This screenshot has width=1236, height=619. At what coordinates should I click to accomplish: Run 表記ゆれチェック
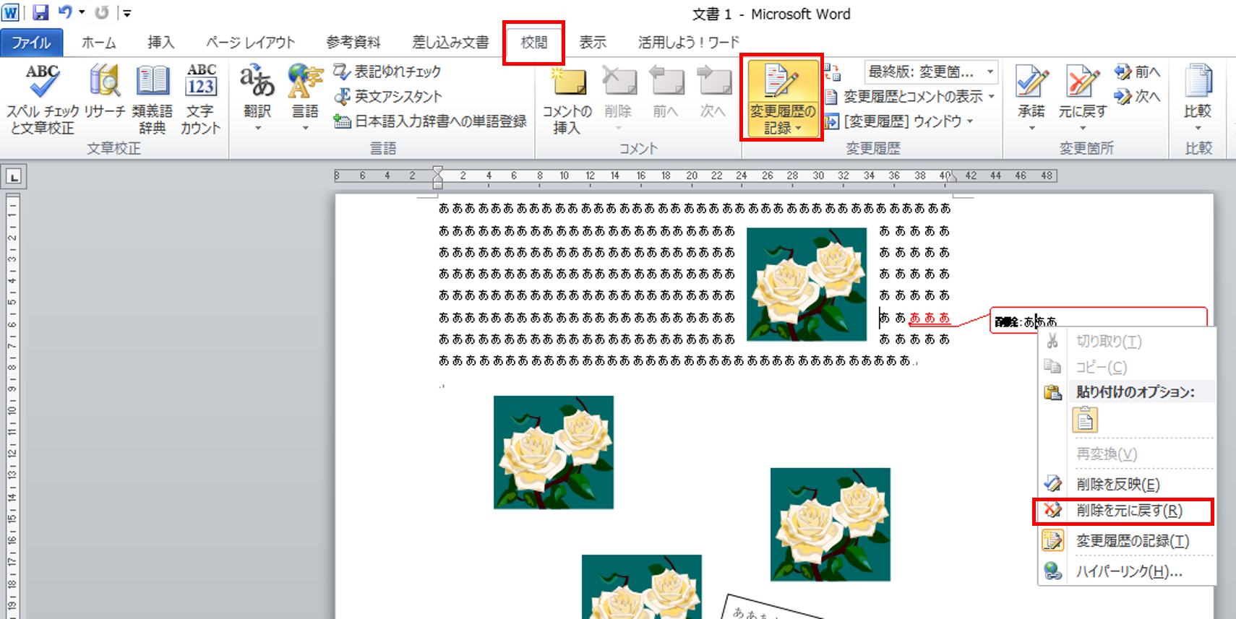pos(387,72)
